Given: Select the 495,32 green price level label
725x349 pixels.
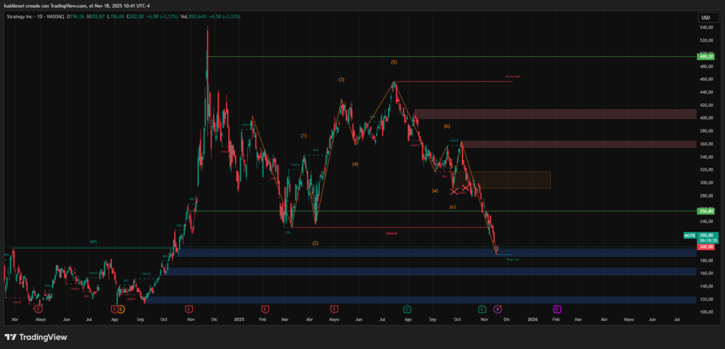Looking at the screenshot, I should pos(706,56).
